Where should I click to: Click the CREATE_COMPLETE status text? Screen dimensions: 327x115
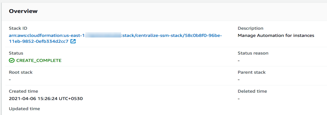[39, 60]
